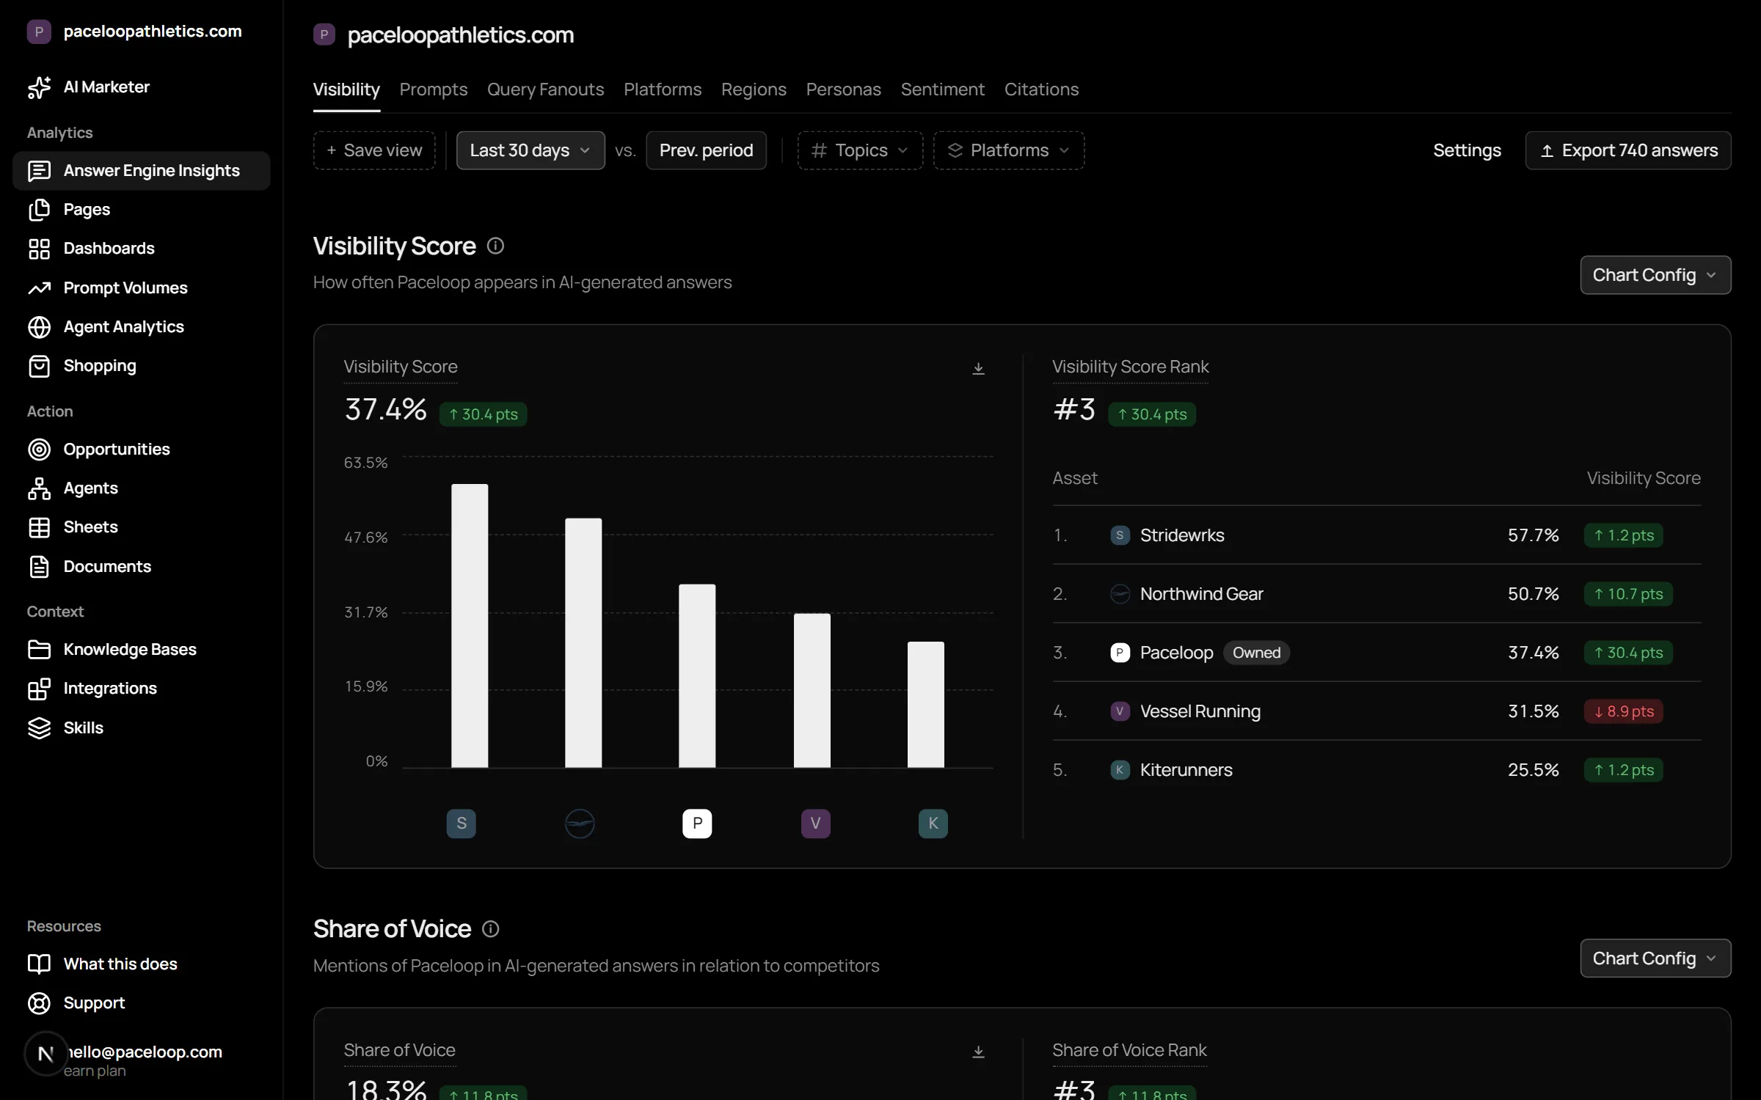This screenshot has width=1761, height=1100.
Task: Open the Documents file icon
Action: (x=39, y=567)
